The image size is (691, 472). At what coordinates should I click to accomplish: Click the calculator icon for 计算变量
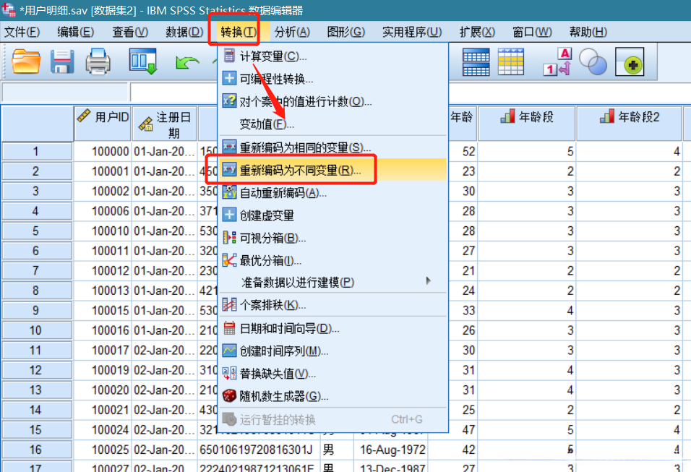click(229, 56)
